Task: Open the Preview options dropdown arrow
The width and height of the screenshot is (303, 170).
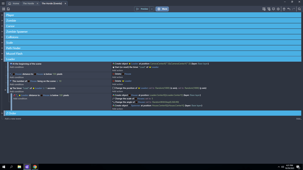Action: tap(152, 9)
